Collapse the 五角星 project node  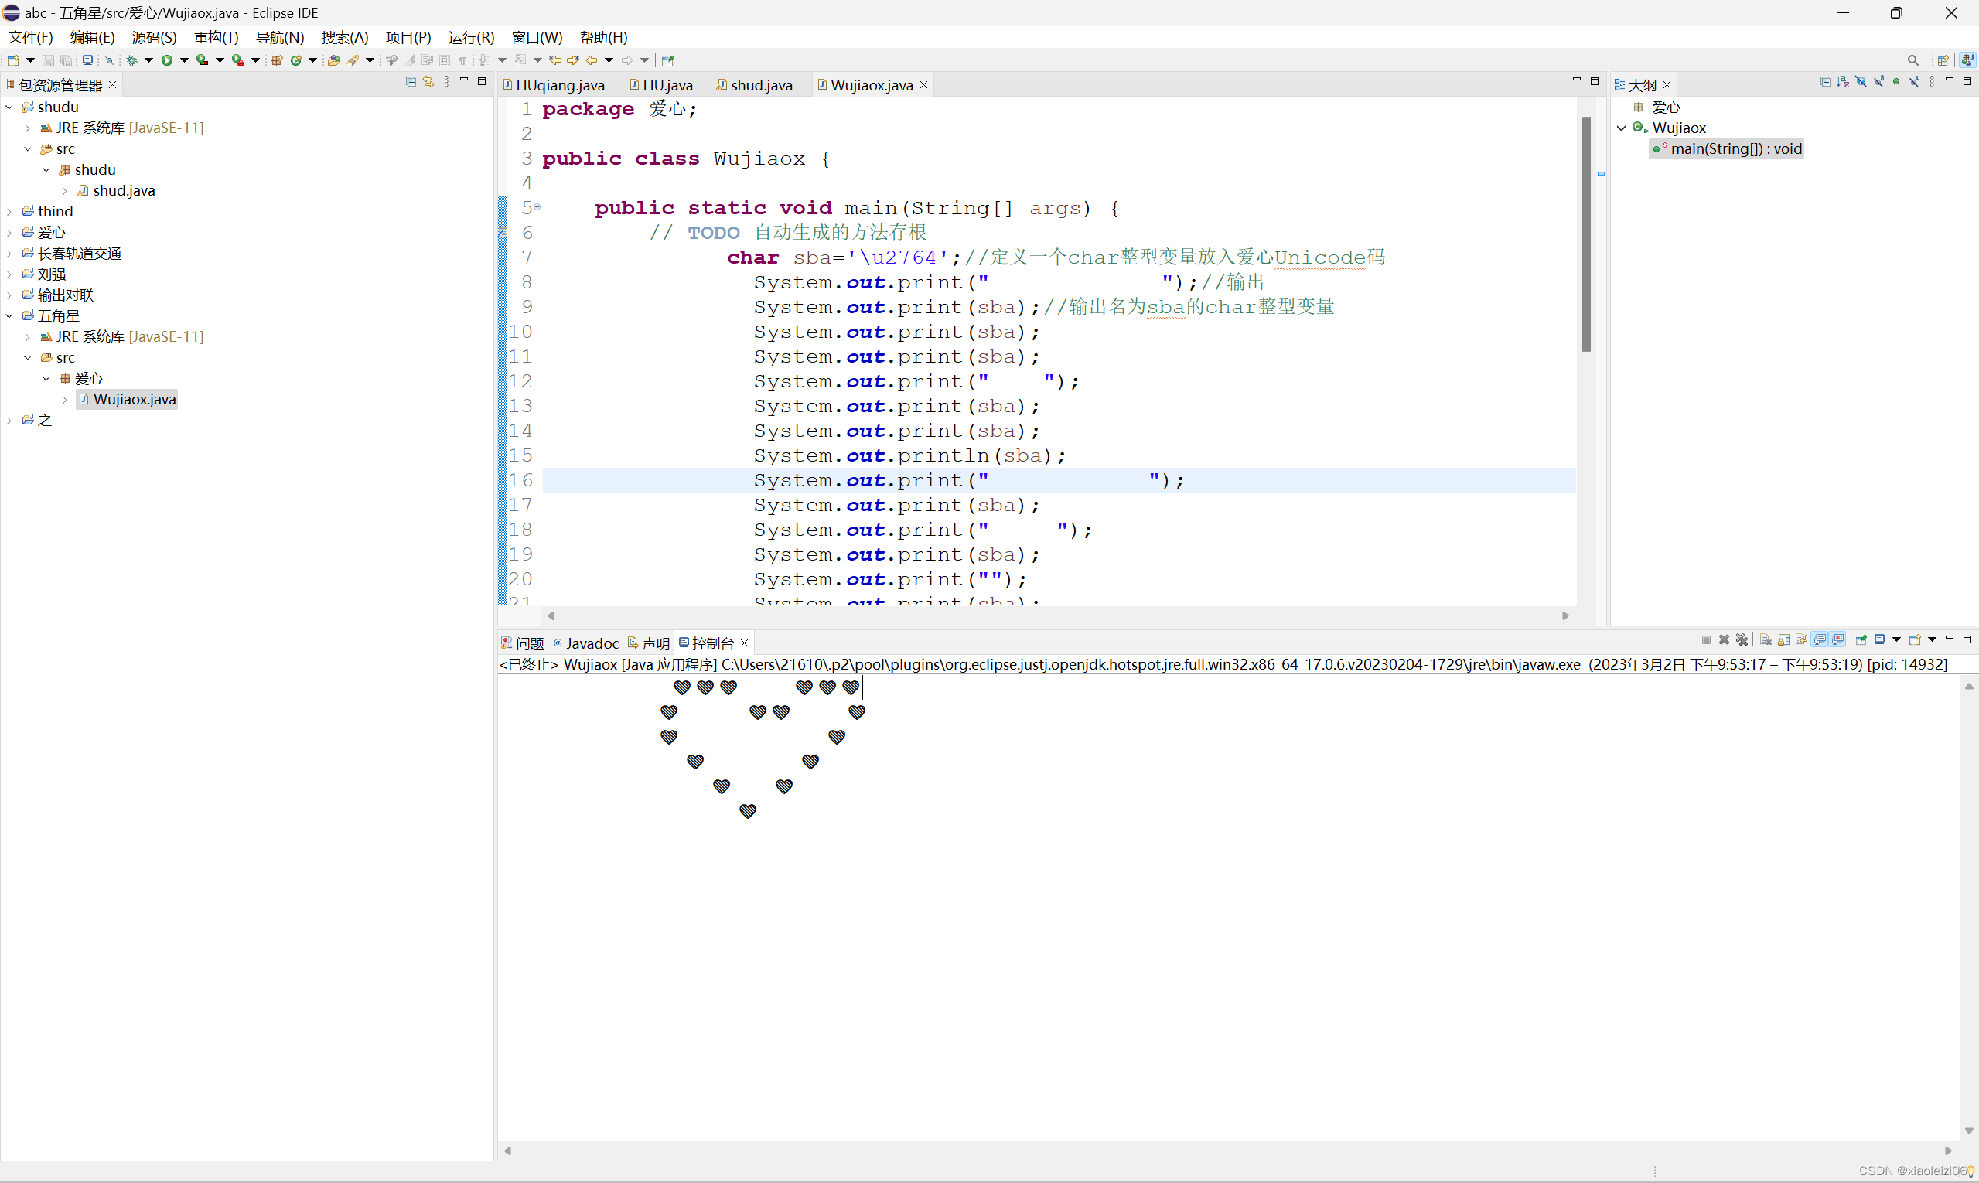coord(9,315)
